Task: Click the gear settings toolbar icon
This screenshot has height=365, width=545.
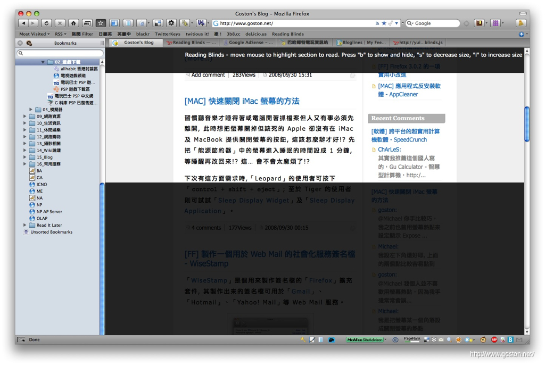Action: [x=171, y=23]
